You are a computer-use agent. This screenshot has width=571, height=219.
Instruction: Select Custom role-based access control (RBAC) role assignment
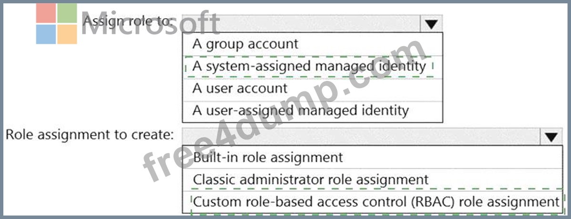373,201
